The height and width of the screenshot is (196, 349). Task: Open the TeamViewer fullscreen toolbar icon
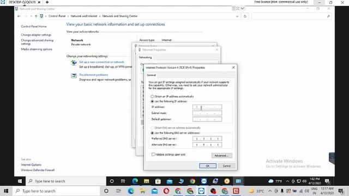238,9
